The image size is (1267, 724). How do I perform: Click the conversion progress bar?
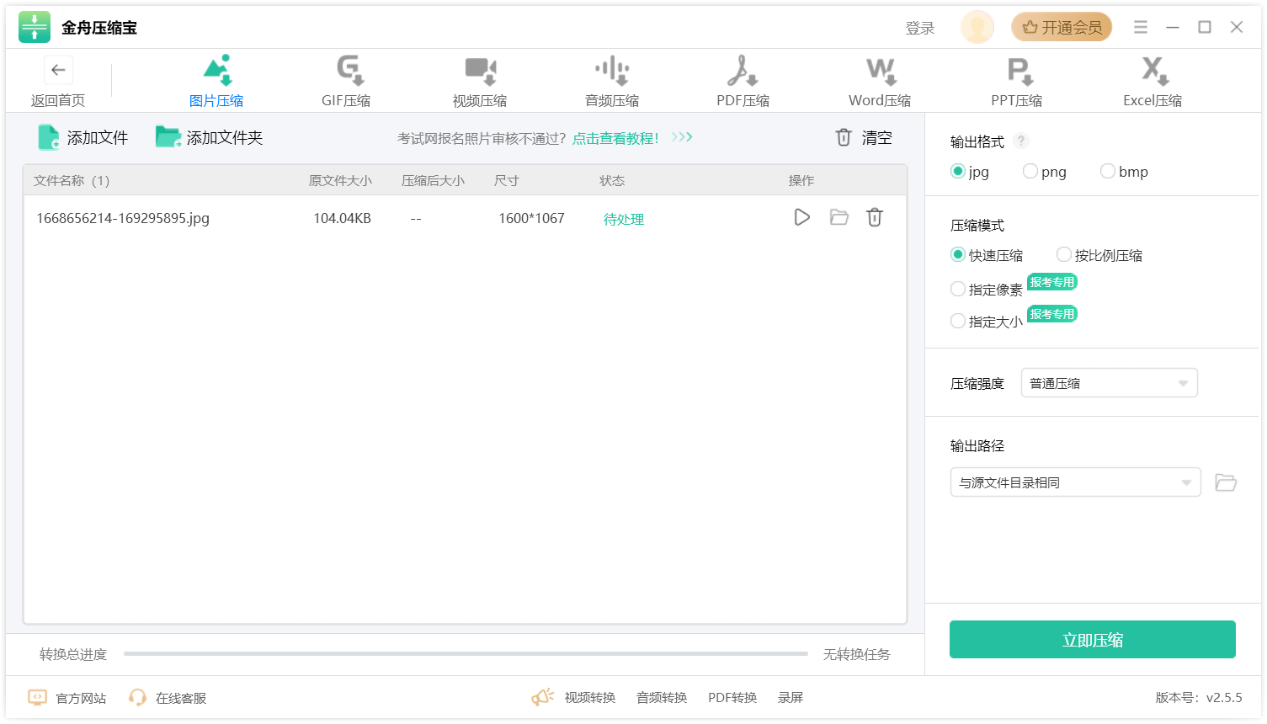point(466,653)
